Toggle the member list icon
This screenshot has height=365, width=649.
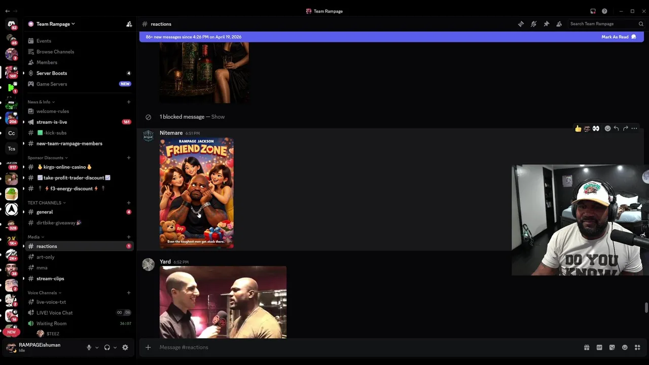559,24
